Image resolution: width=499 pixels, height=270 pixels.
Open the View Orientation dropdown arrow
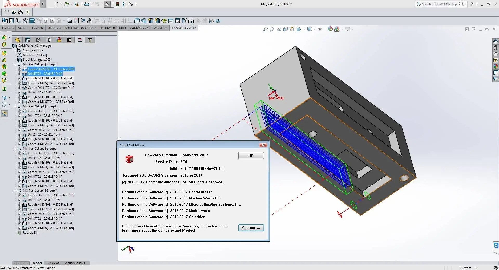pos(304,29)
